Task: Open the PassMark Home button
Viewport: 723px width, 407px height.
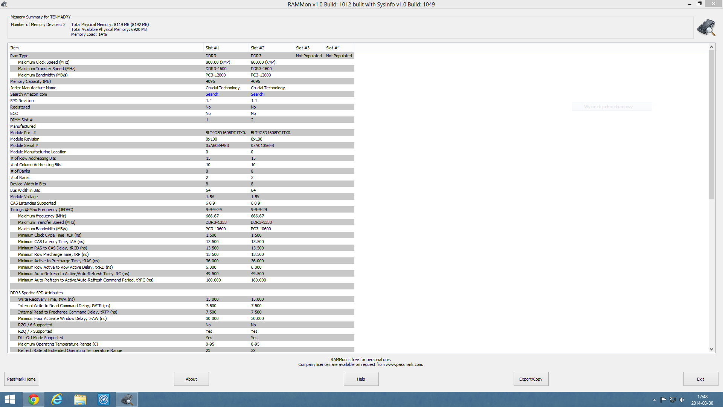Action: [21, 379]
